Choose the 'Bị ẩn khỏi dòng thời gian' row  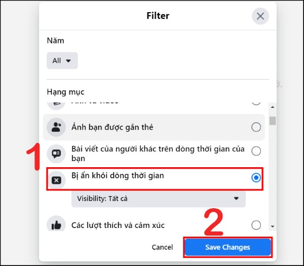(155, 179)
